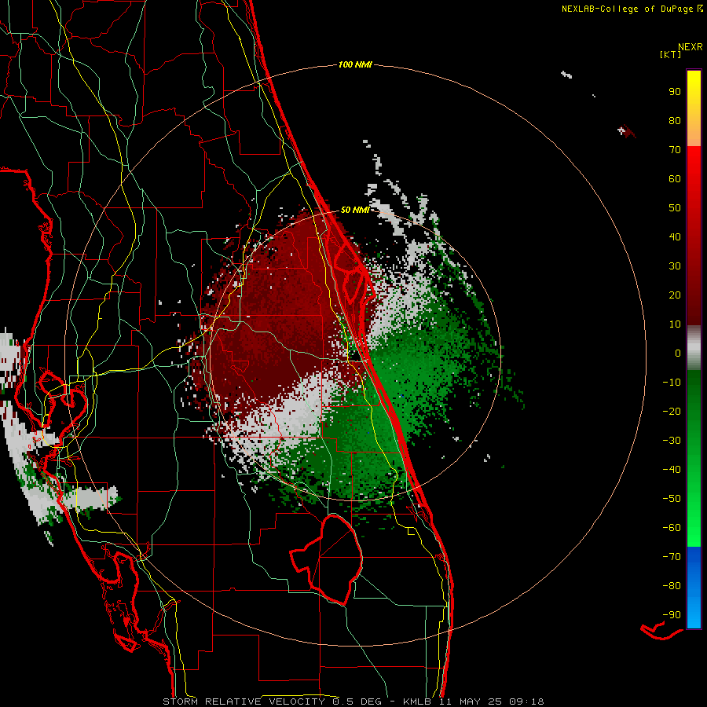This screenshot has width=707, height=707.
Task: Click the NEXR label at the legend top
Action: [691, 47]
